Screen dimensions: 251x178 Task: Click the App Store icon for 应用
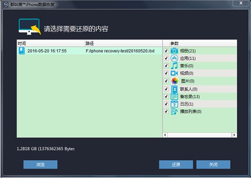174,58
